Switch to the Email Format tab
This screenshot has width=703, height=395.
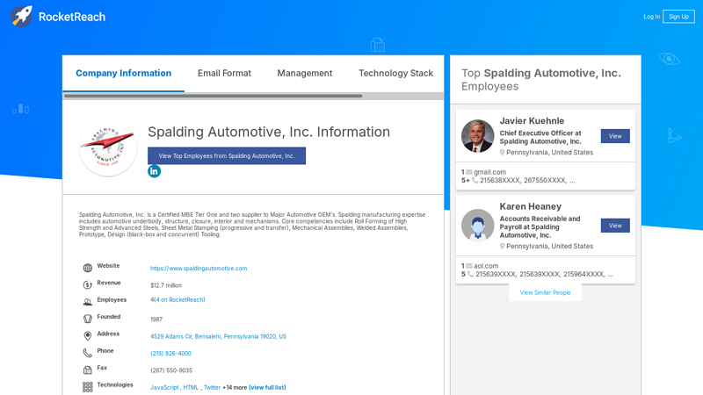tap(224, 73)
